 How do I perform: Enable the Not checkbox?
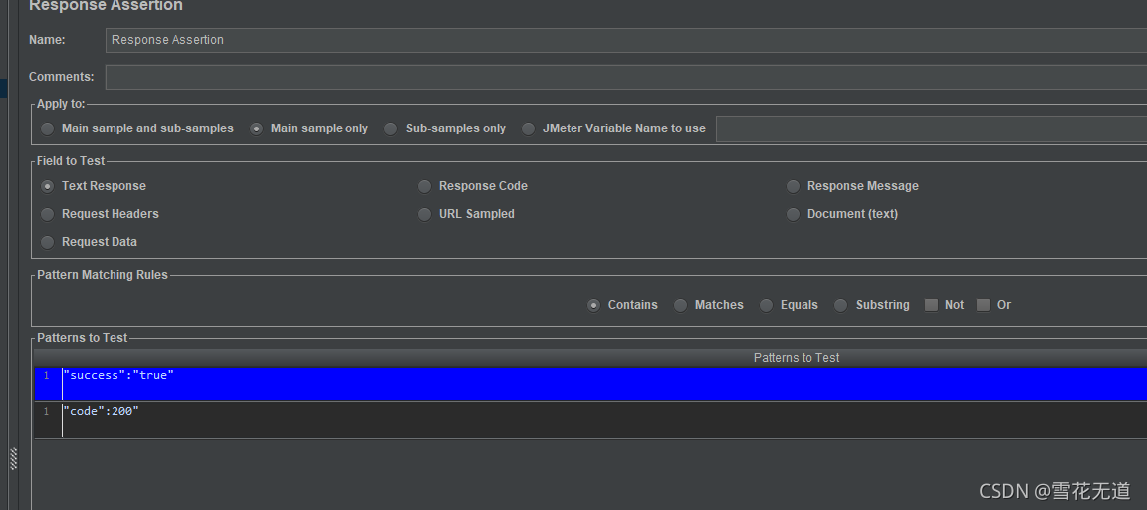[931, 305]
